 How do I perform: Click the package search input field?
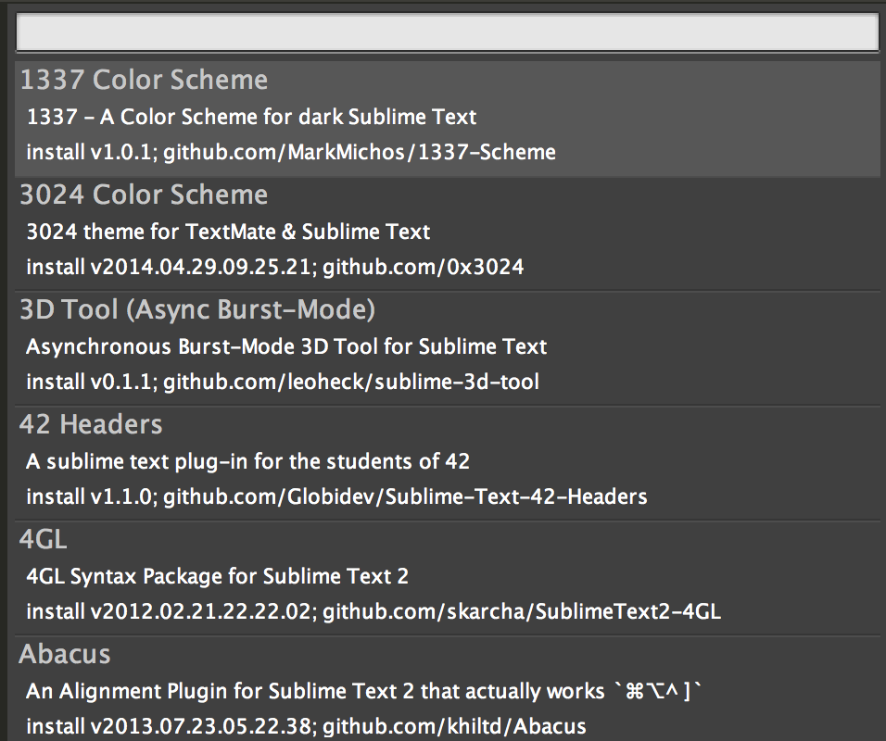448,32
